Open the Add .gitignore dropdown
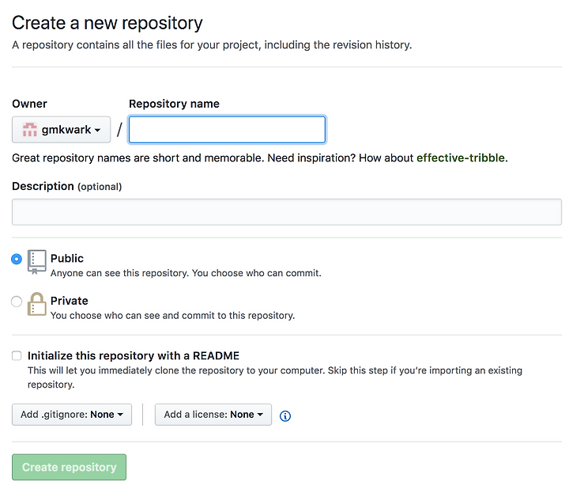The height and width of the screenshot is (497, 569). [72, 415]
